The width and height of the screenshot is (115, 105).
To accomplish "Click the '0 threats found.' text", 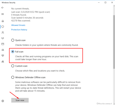I will point(19,15).
